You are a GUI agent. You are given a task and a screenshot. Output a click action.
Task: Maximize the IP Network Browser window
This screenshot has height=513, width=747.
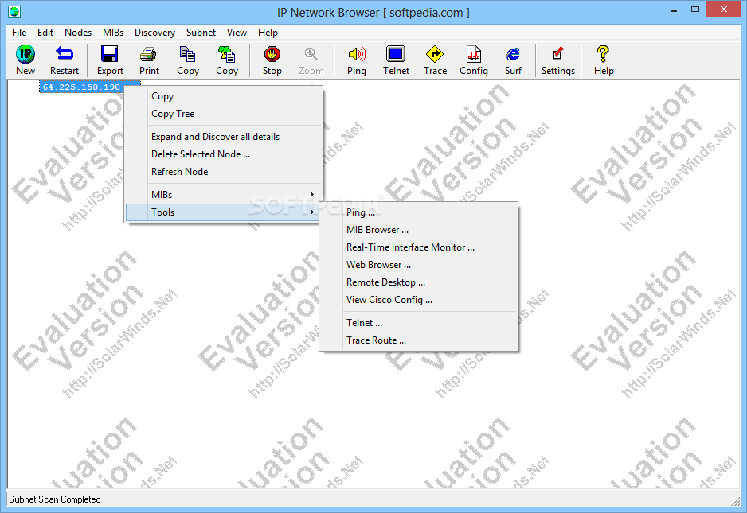695,10
